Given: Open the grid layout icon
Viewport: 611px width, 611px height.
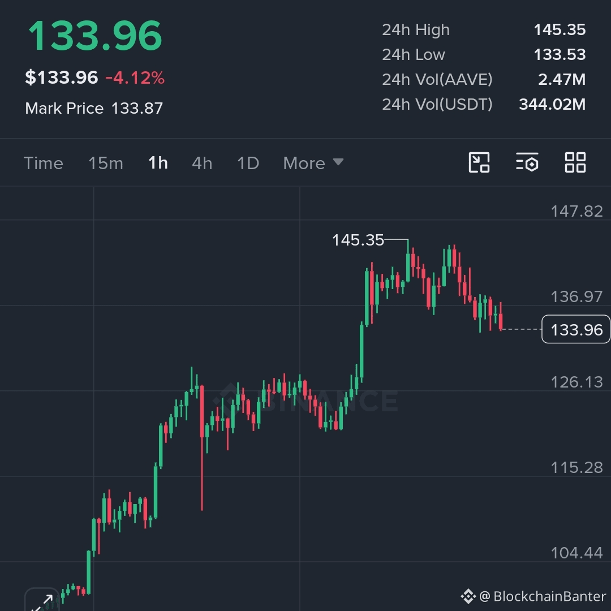Looking at the screenshot, I should (x=575, y=162).
